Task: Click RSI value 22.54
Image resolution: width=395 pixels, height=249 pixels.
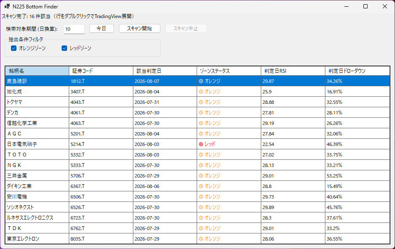Action: [268, 144]
